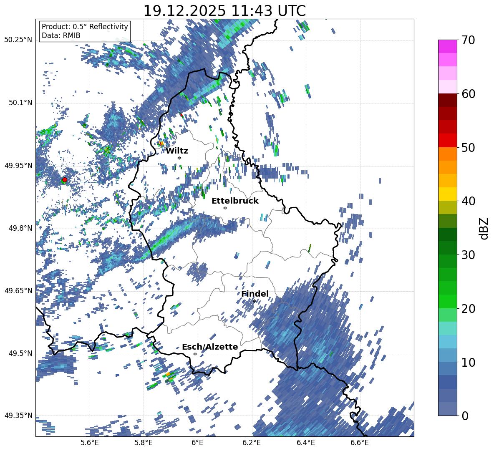The height and width of the screenshot is (451, 494).
Task: Click the colorbar 70 tick label
Action: coord(469,40)
